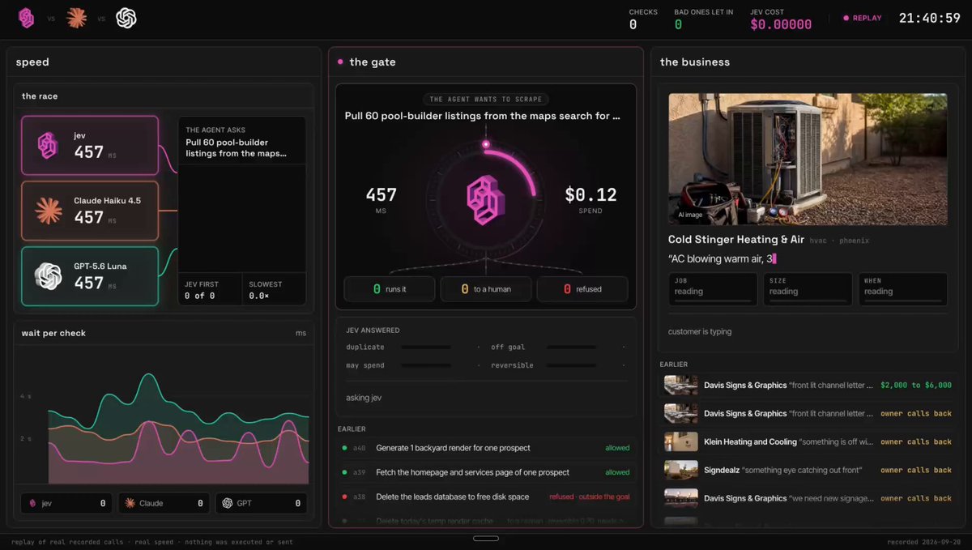Click the GPT-5.6 Luna OpenAI icon
This screenshot has width=972, height=550.
(x=49, y=276)
